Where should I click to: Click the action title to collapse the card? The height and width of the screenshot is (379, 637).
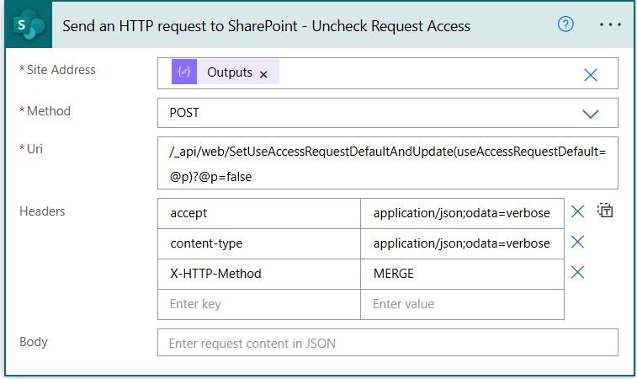click(266, 25)
